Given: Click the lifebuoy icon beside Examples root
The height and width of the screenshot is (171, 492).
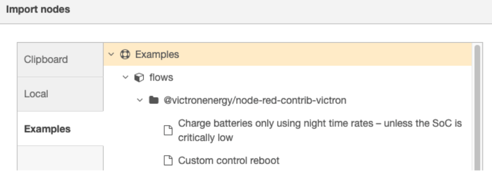Looking at the screenshot, I should click(x=124, y=55).
